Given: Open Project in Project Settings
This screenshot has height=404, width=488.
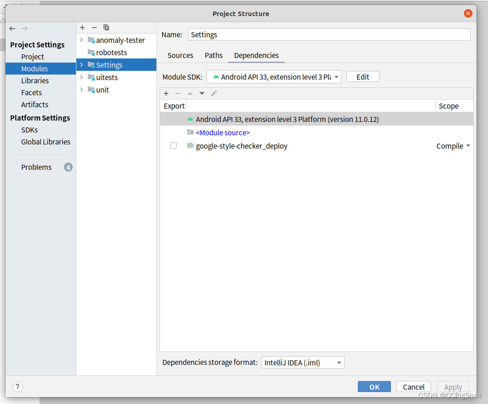Looking at the screenshot, I should [x=33, y=57].
